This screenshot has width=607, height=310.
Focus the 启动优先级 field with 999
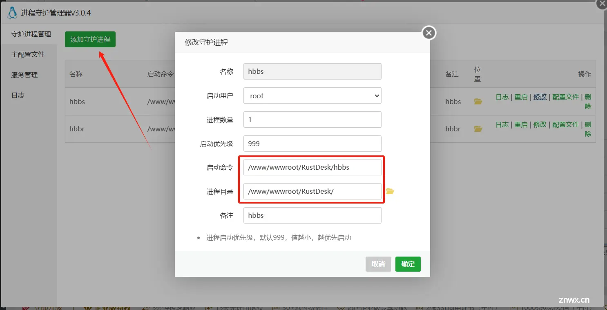(312, 144)
